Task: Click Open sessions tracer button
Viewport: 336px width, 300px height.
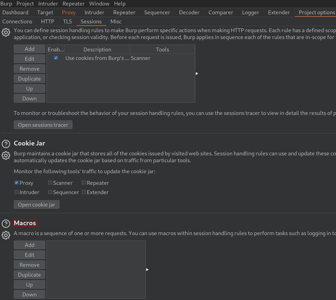Action: click(x=43, y=125)
